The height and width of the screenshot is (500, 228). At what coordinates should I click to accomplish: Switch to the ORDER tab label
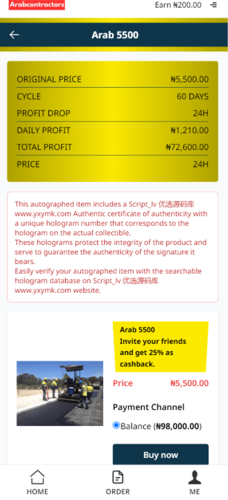tap(118, 491)
